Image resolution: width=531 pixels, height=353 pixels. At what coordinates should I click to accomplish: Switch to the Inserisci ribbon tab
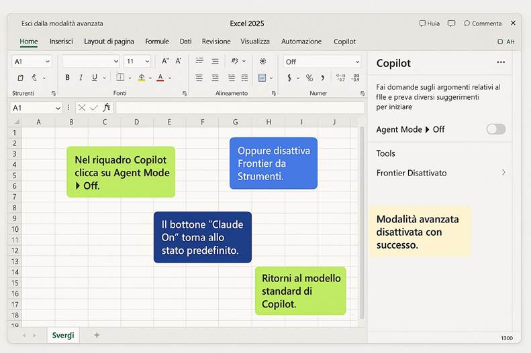tap(61, 42)
